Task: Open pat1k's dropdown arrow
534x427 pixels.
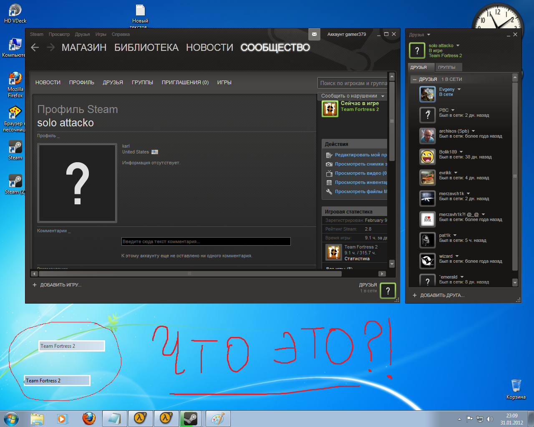Action: point(455,235)
